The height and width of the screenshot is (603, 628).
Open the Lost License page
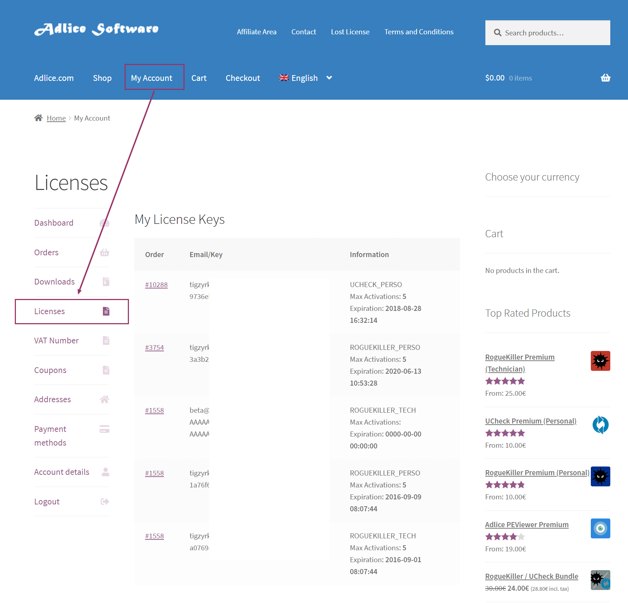coord(350,32)
